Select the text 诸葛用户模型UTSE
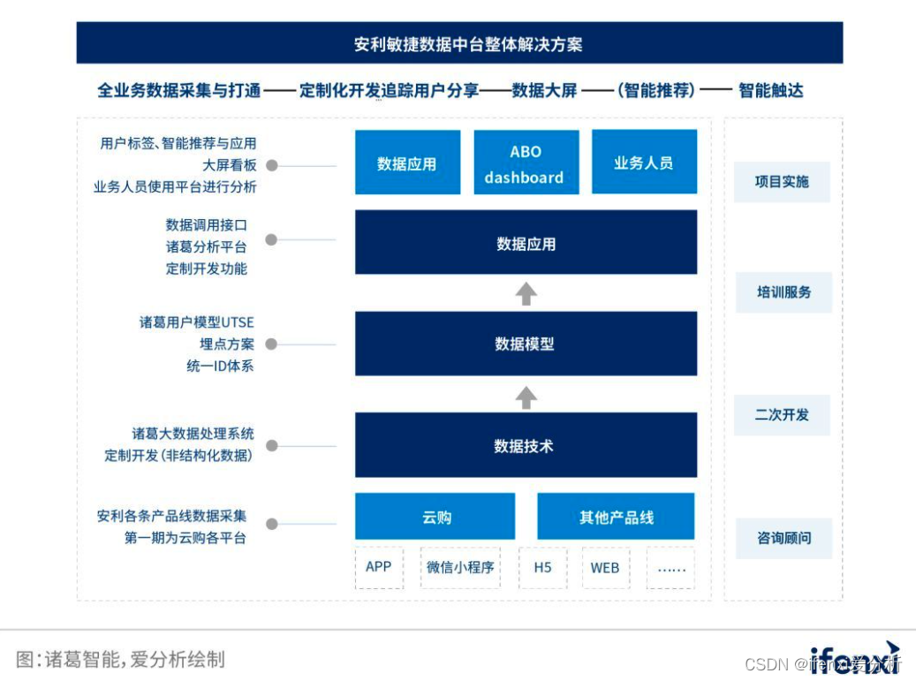 pos(196,322)
